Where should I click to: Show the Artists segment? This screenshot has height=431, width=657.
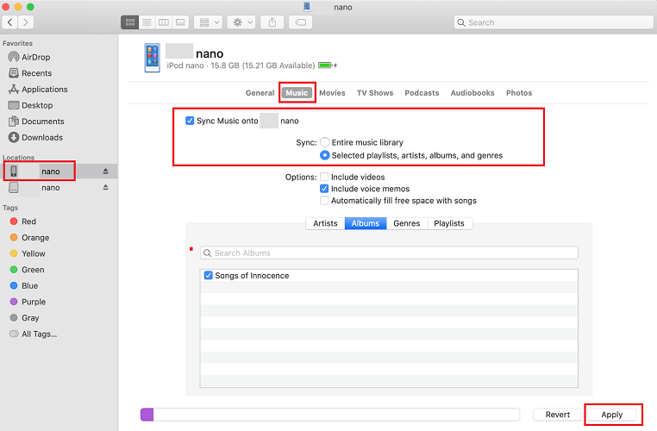326,223
